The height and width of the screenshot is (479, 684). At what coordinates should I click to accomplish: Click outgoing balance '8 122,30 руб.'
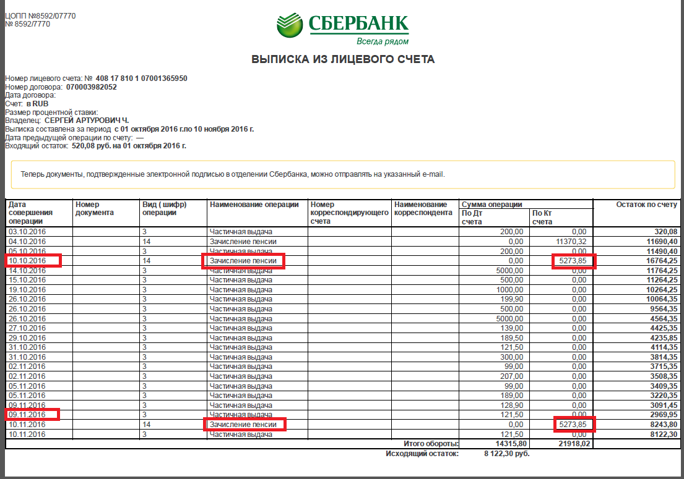pyautogui.click(x=506, y=453)
